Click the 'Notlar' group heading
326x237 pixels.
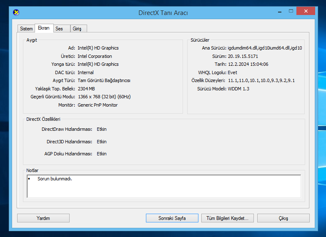tap(32, 170)
